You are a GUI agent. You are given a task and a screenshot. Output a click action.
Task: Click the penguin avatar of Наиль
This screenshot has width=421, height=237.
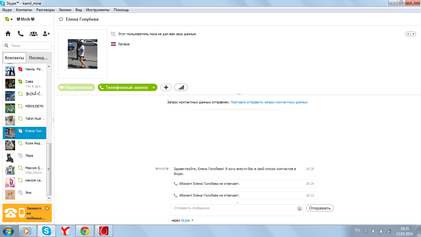click(10, 71)
